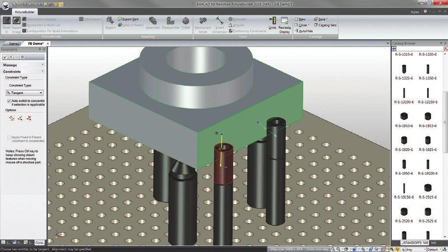Select the R-S-1915-6 standoff
Screen dimensions: 448x252
point(428,119)
